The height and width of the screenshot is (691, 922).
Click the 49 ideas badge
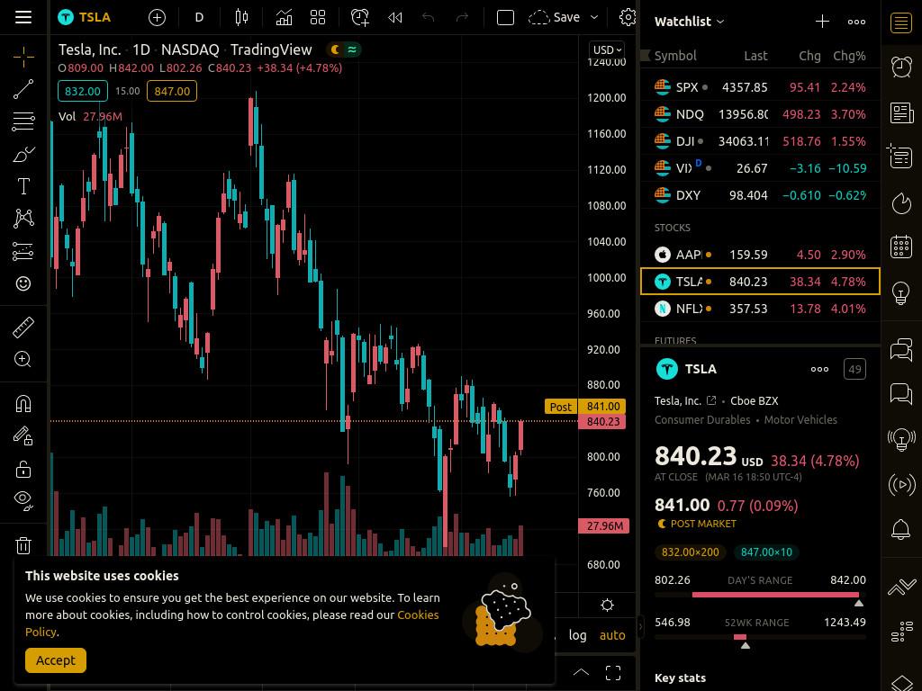coord(855,370)
